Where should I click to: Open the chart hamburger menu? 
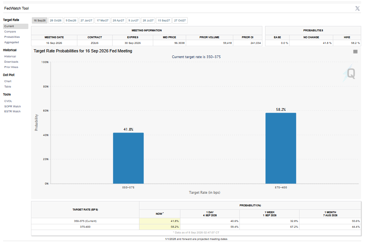pos(355,52)
